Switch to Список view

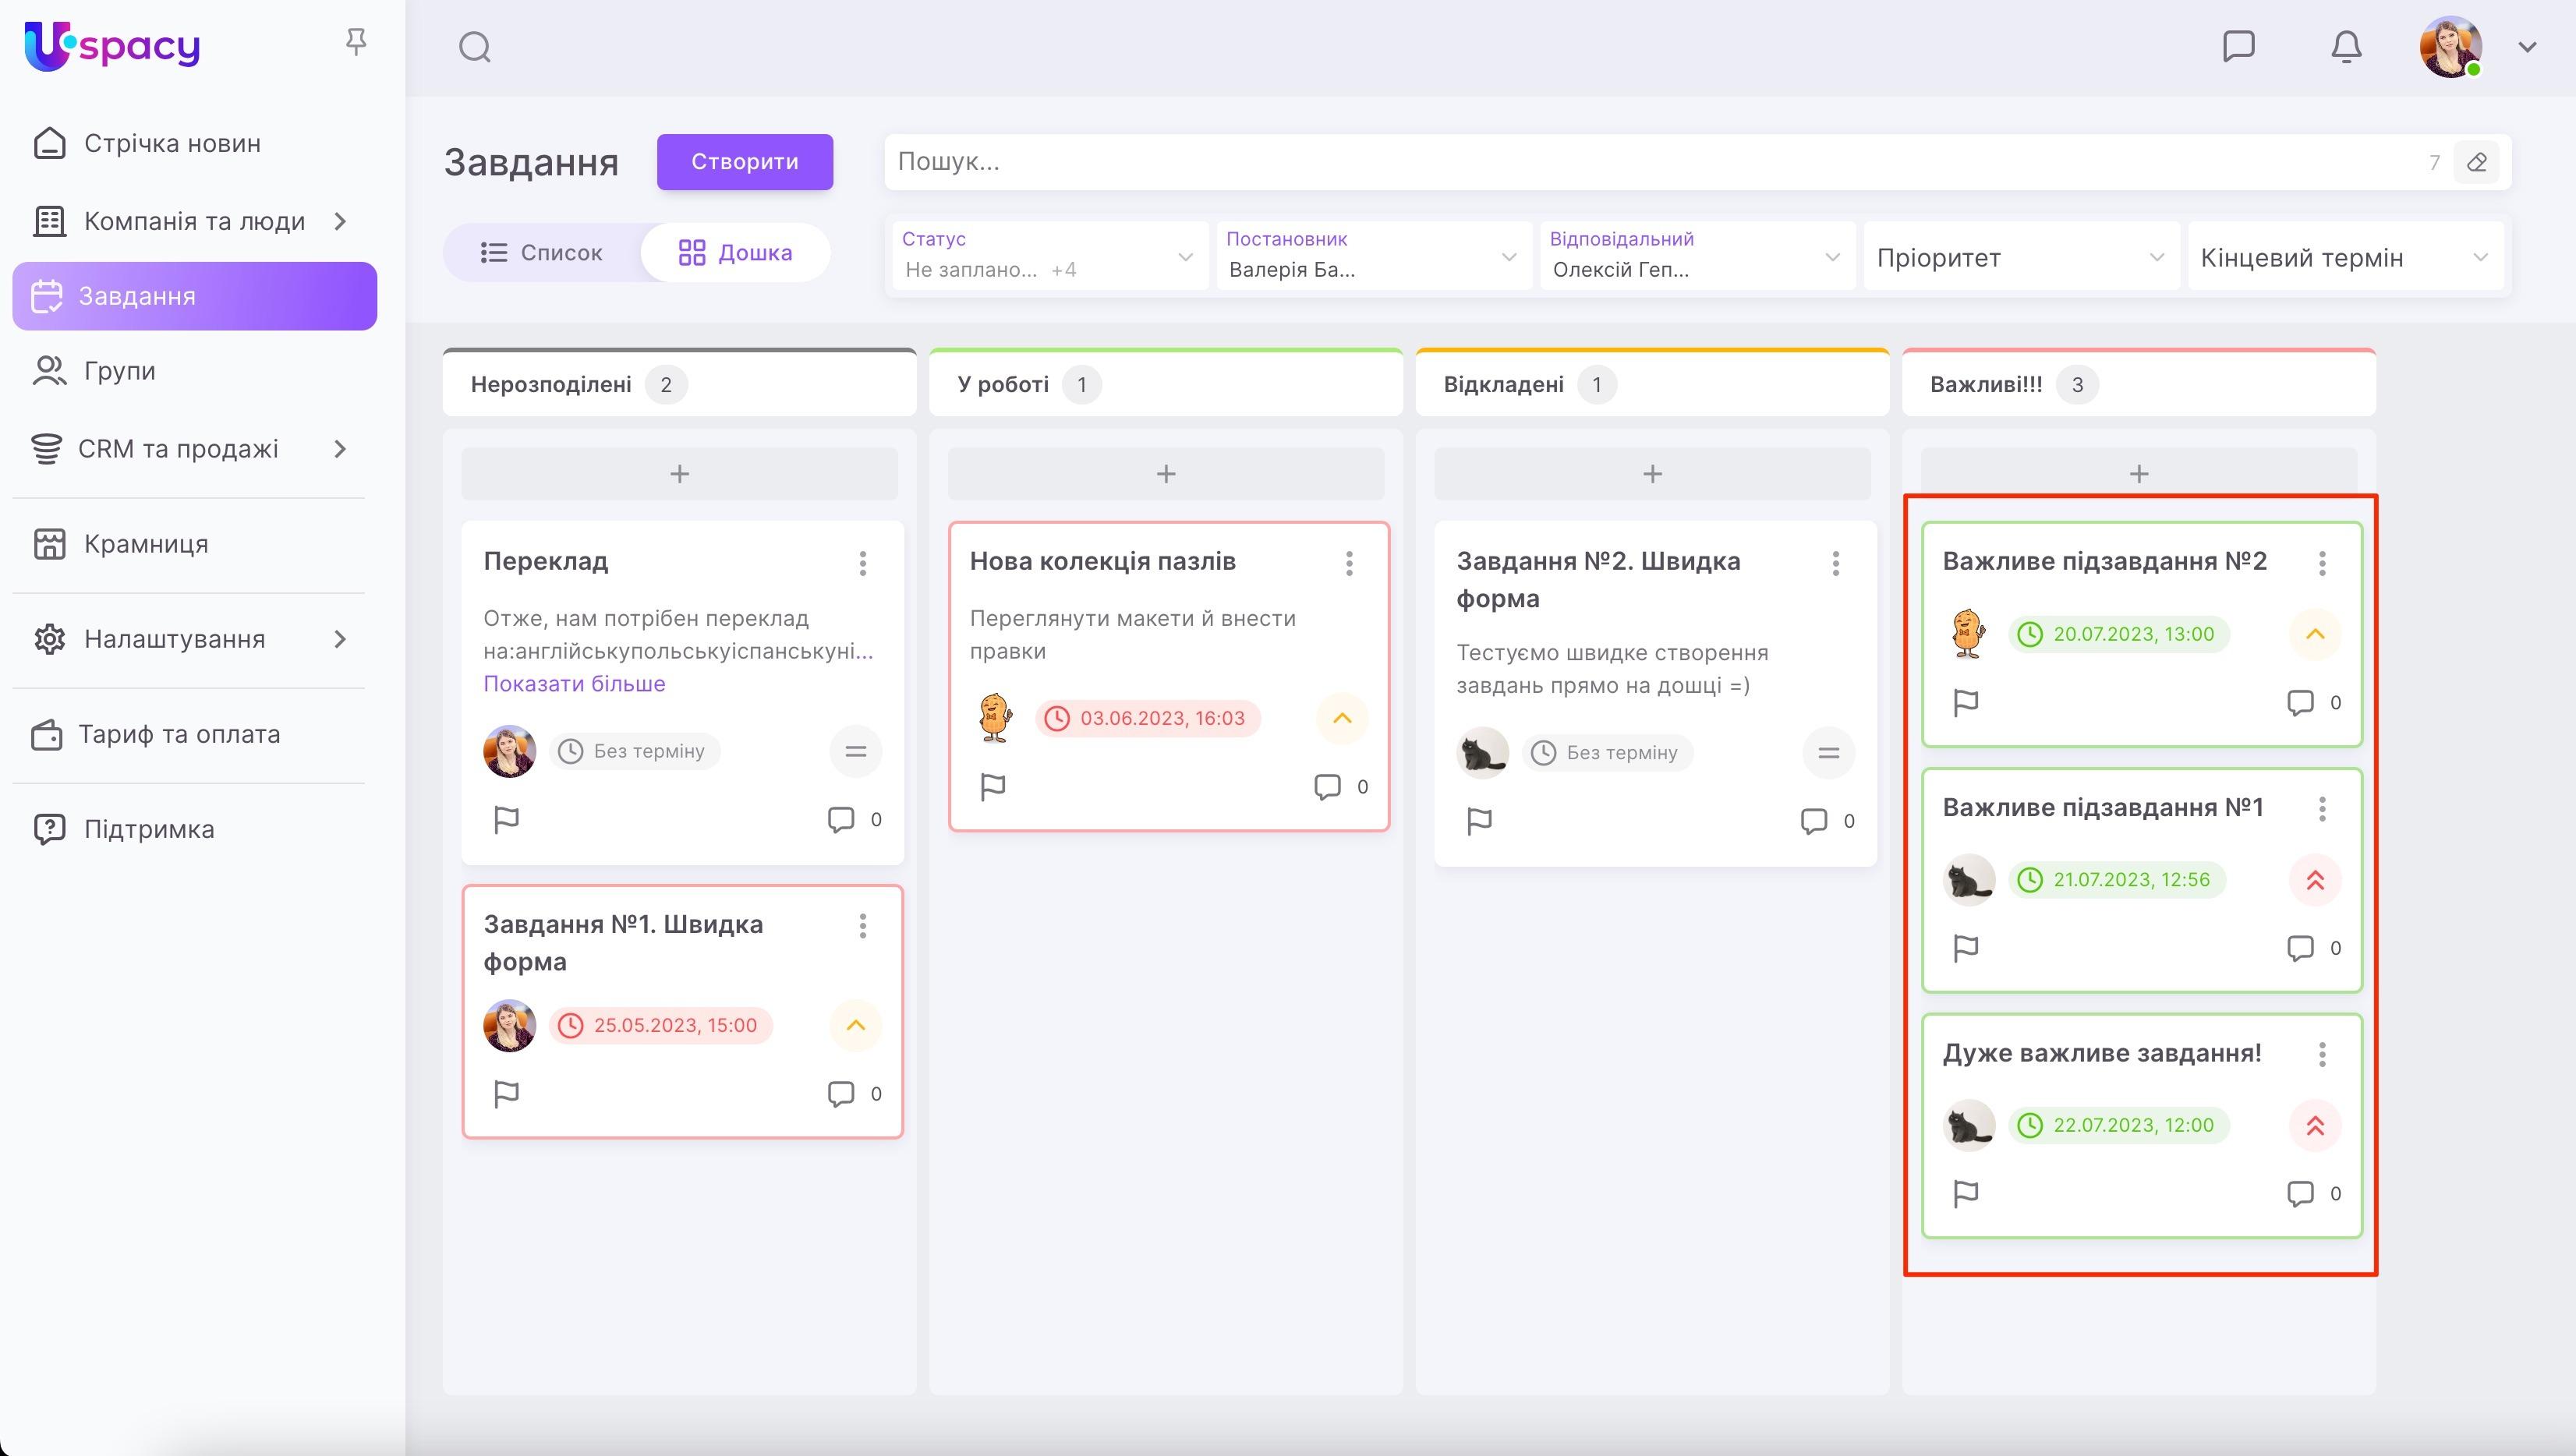(542, 253)
